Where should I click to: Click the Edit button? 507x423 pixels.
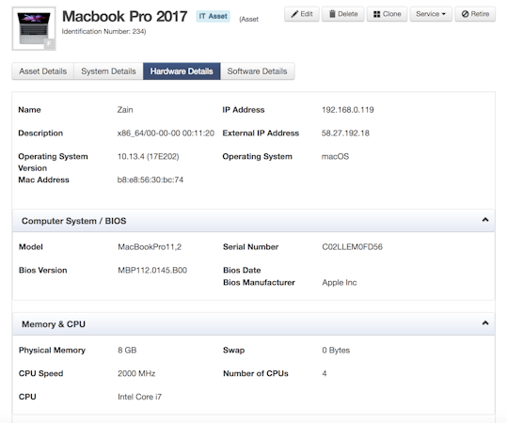click(x=302, y=14)
